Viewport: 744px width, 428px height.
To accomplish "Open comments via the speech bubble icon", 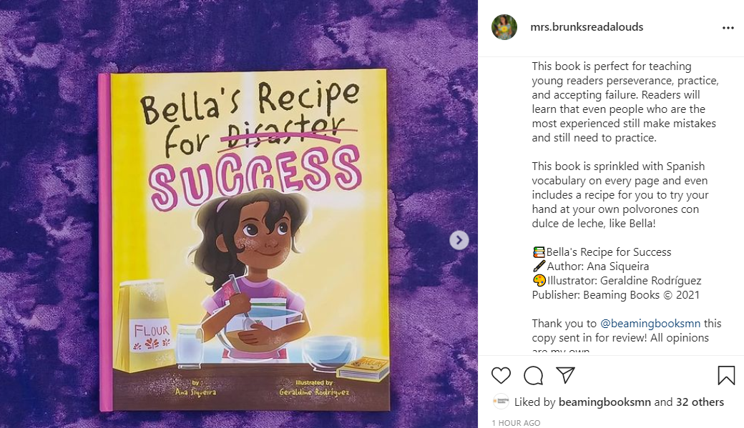I will [533, 375].
